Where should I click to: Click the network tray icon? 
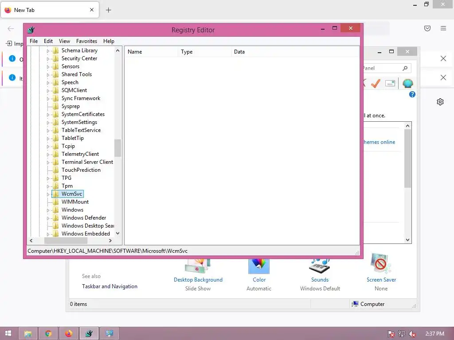coord(402,334)
